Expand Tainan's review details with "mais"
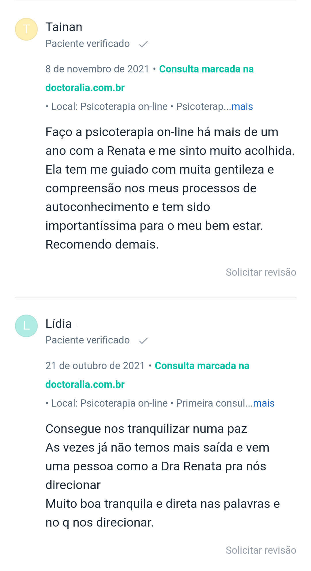The height and width of the screenshot is (571, 311). 242,106
